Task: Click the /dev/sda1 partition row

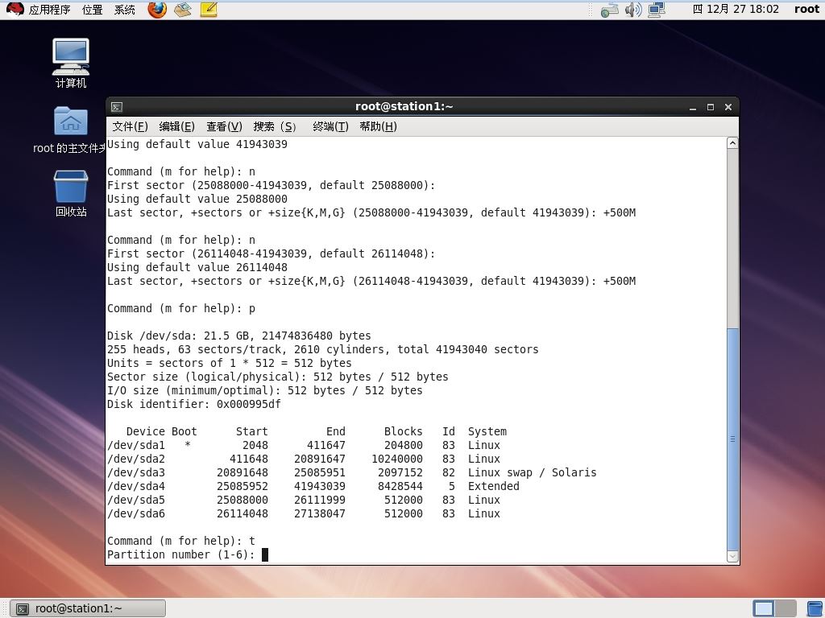Action: (304, 445)
